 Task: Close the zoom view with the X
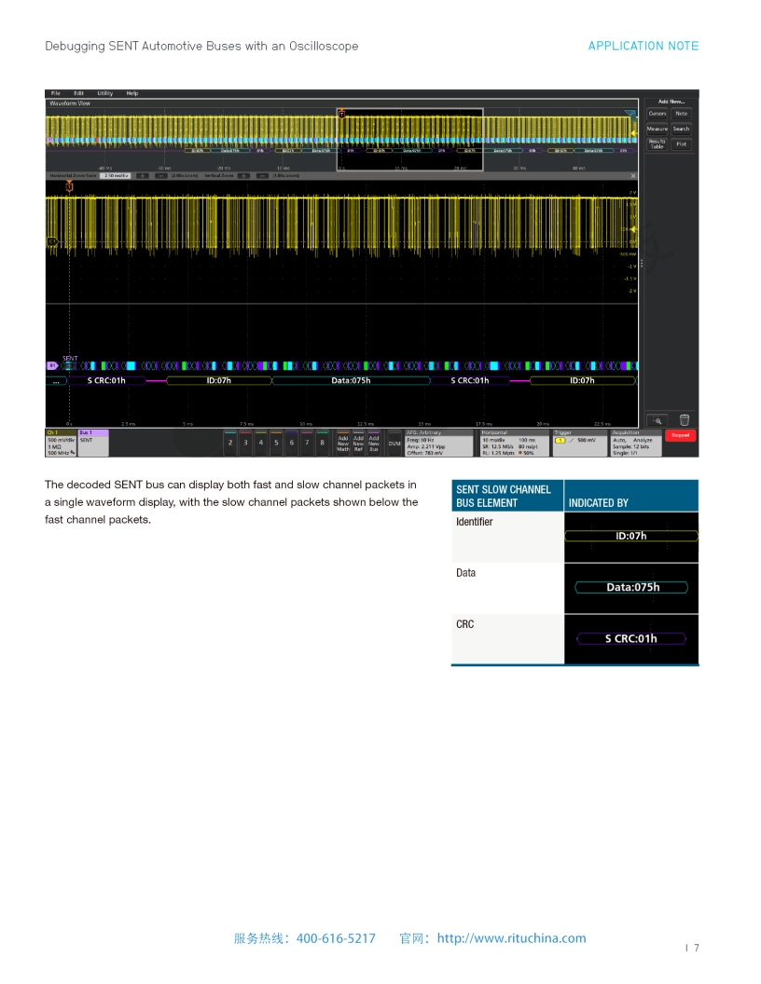[x=633, y=175]
